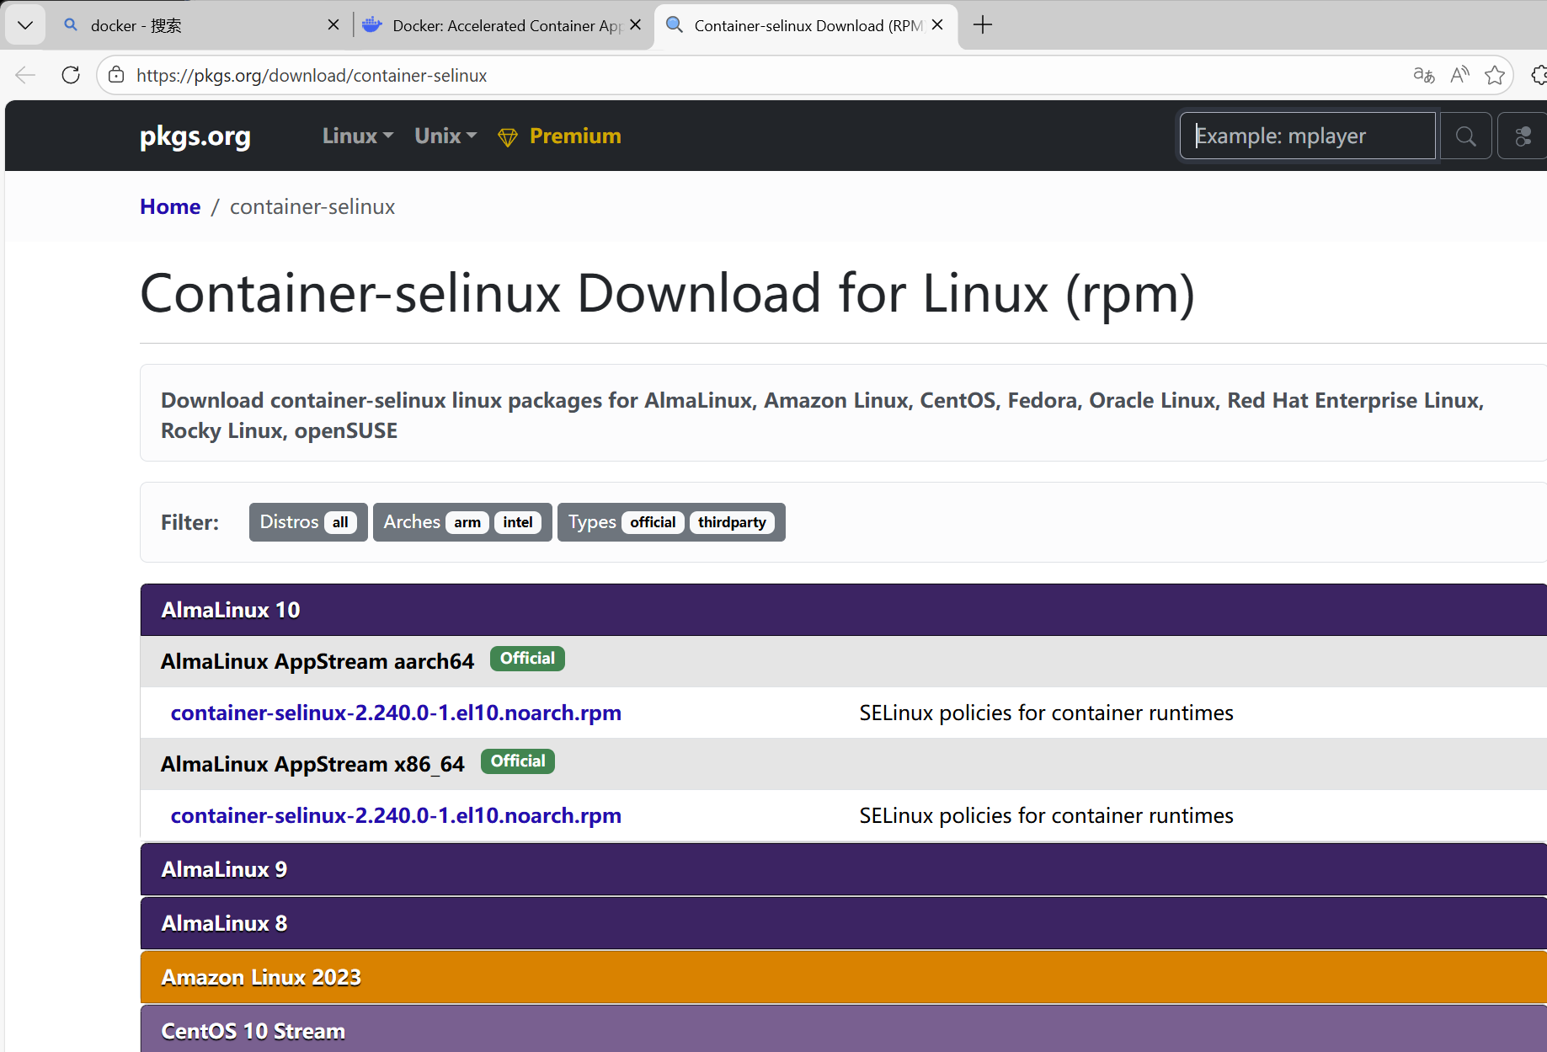Select AlmaLinux AppStream aarch64 heading
Image resolution: width=1547 pixels, height=1052 pixels.
click(317, 661)
